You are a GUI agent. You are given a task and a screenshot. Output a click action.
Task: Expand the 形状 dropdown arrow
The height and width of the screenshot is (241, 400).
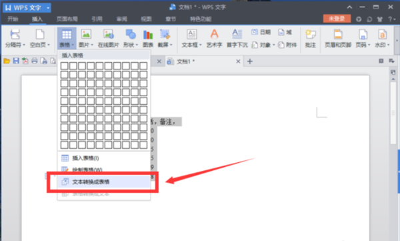pos(137,45)
